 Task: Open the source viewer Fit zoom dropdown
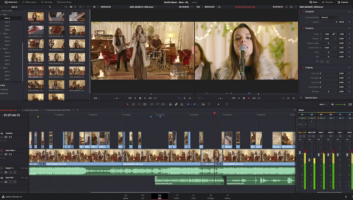[x=96, y=7]
